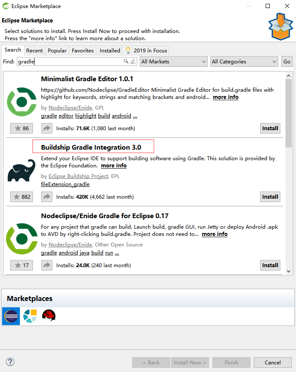Image resolution: width=296 pixels, height=372 pixels.
Task: Click the editor tag under Minimalist Gradle Editor
Action: coord(66,116)
